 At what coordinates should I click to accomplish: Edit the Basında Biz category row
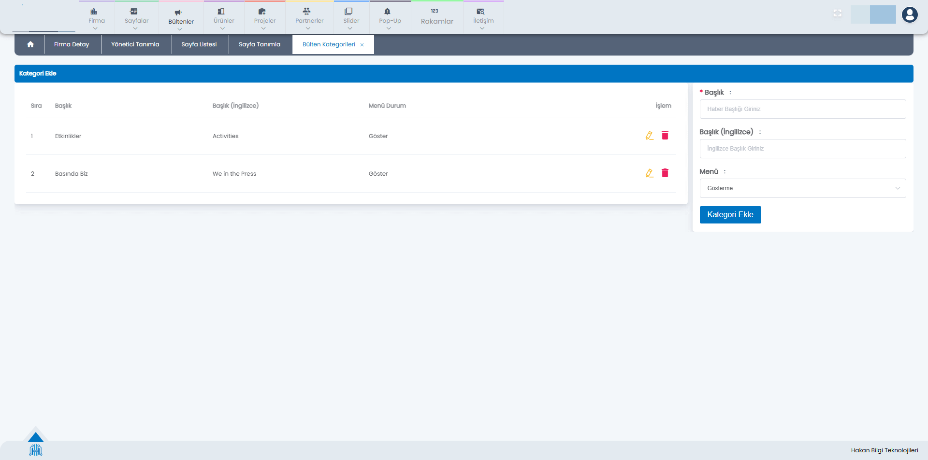point(649,173)
